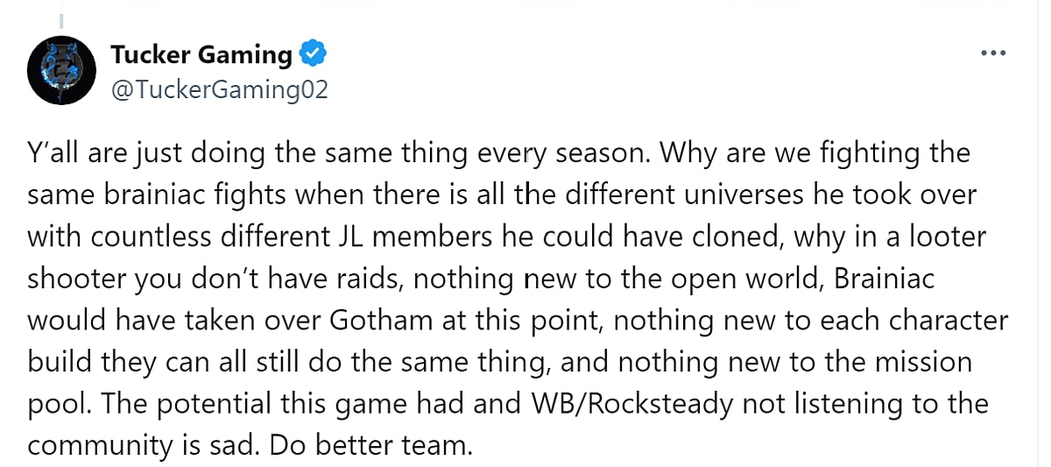
Task: Click the Tucker Gaming display name
Action: tap(201, 55)
